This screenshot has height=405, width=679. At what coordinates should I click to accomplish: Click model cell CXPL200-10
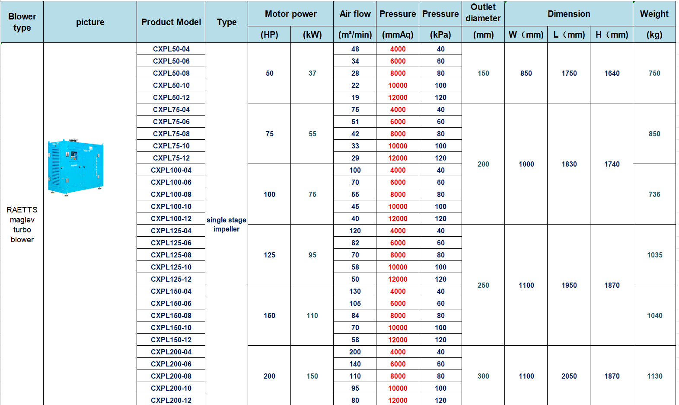(171, 388)
